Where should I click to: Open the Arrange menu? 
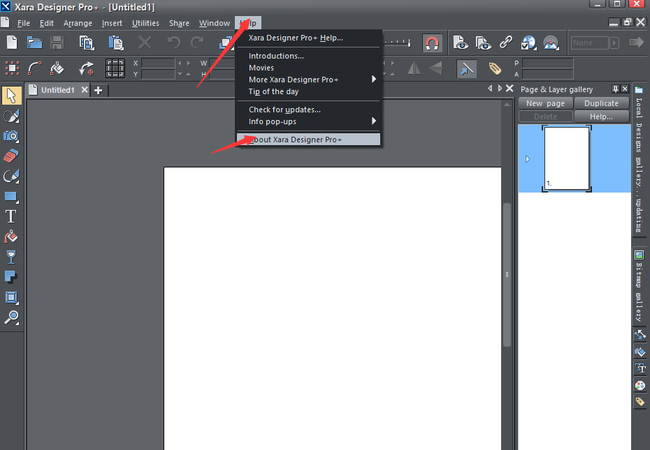tap(78, 23)
